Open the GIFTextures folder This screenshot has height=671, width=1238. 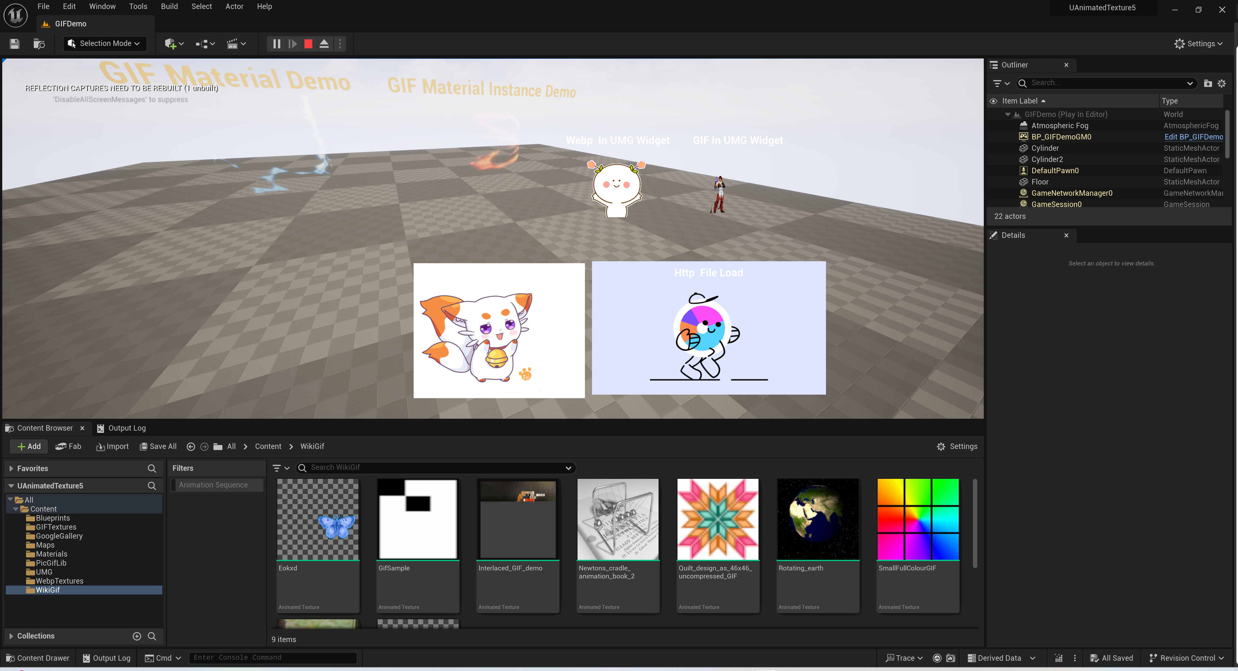click(x=56, y=527)
